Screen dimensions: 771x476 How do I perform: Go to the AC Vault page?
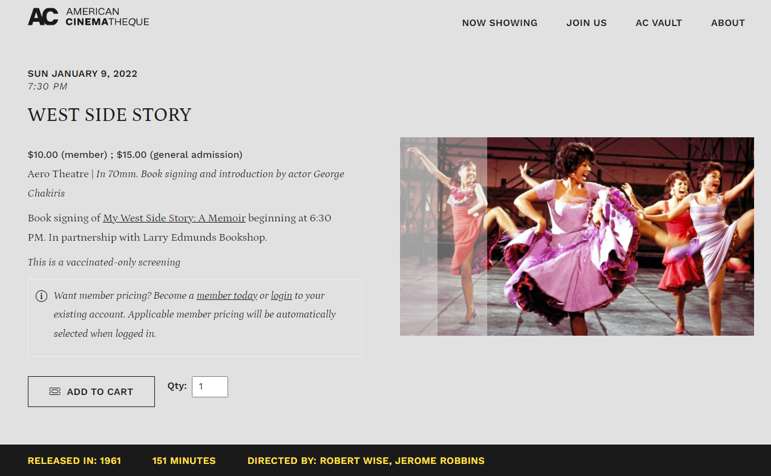coord(658,23)
